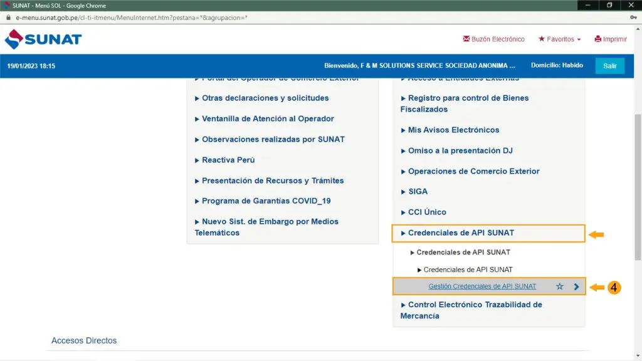Expand Nuevo Sist. de Embargo por Medios Telemáticos
This screenshot has height=361, width=642.
click(x=266, y=227)
